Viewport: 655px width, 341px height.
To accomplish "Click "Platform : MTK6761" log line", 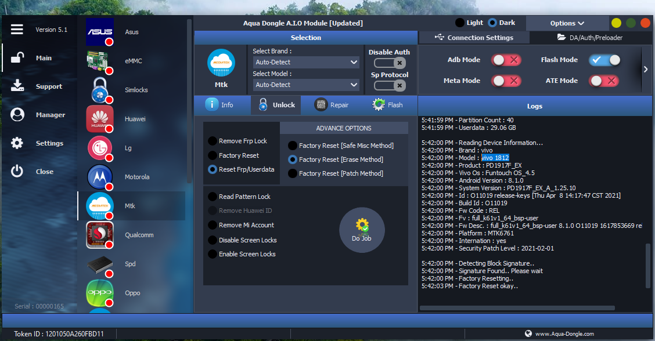I will (467, 233).
